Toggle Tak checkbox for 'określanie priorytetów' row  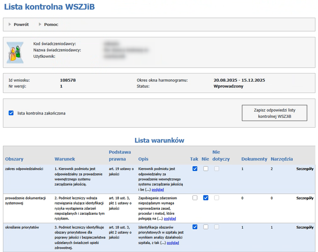(x=195, y=227)
